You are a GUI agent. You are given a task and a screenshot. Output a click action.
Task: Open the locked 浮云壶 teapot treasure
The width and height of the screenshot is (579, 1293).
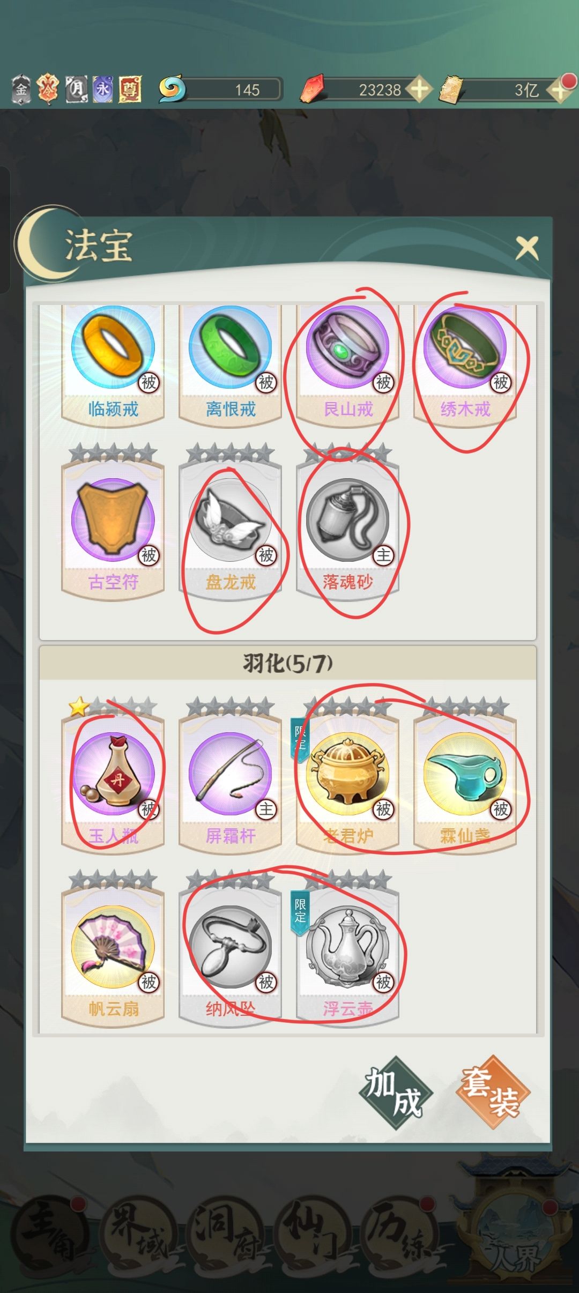click(348, 955)
